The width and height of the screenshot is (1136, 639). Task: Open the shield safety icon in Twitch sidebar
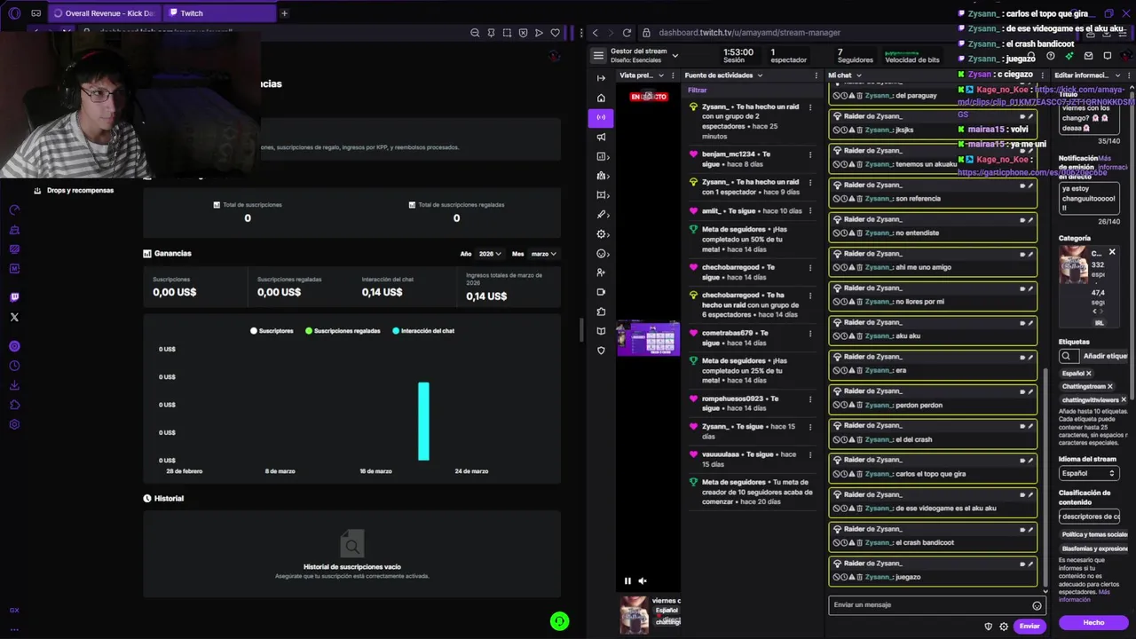tap(601, 351)
